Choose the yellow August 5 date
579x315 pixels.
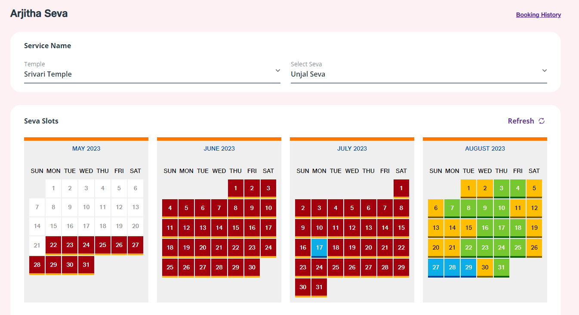(534, 189)
